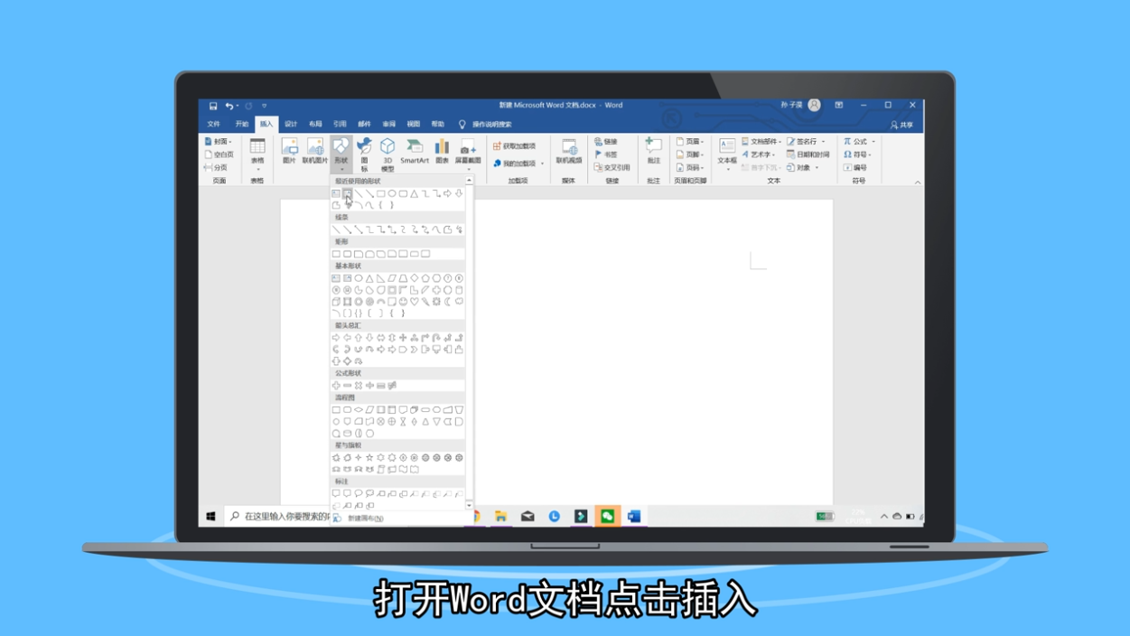Insert a 图片 picture from the ribbon
The image size is (1130, 636).
pyautogui.click(x=290, y=151)
